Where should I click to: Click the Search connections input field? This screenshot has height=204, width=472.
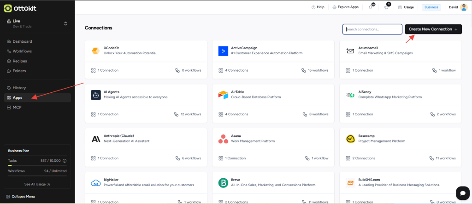coord(372,29)
